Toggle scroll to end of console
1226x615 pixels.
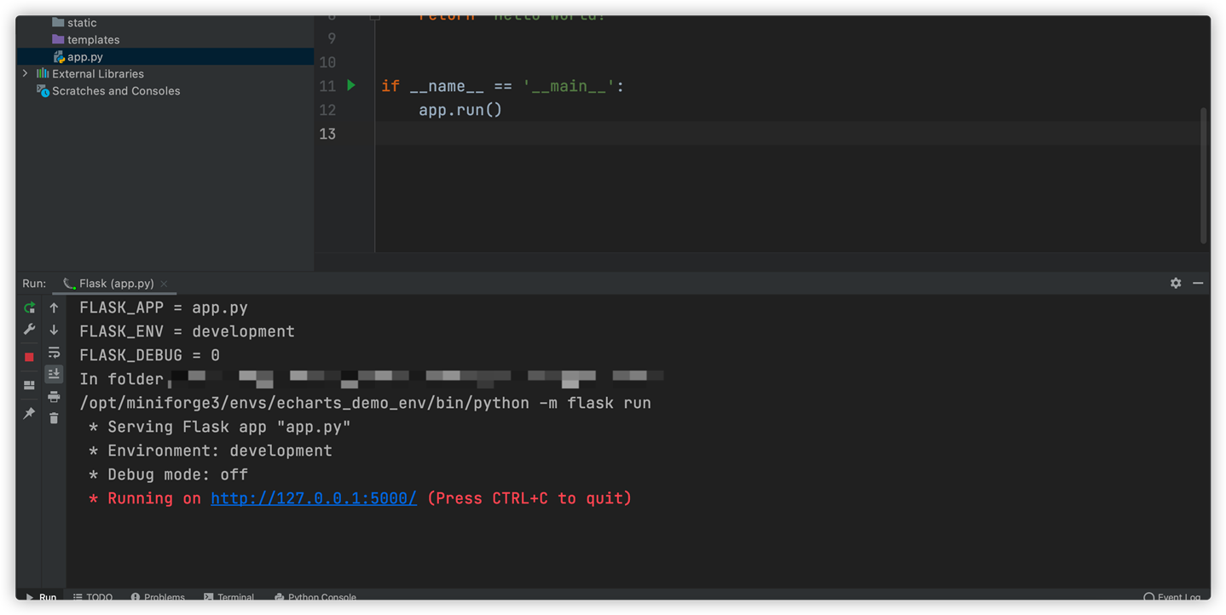[x=54, y=374]
